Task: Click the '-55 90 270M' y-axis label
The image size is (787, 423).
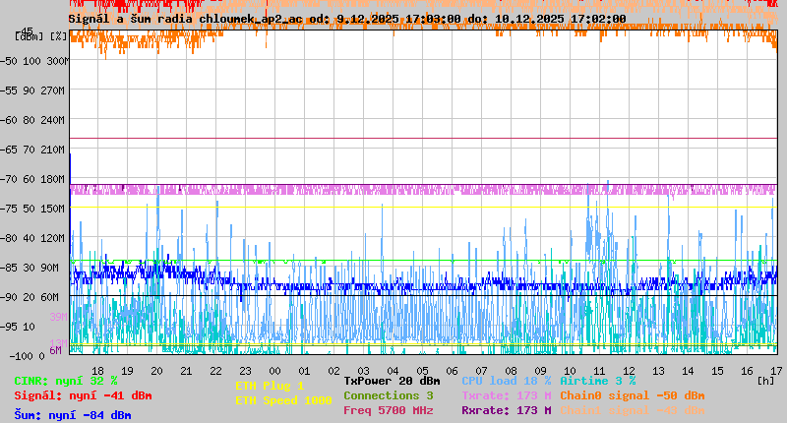Action: (32, 91)
